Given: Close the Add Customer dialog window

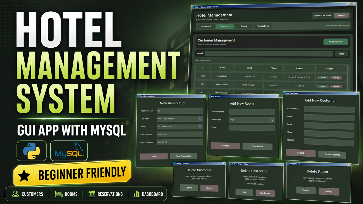Looking at the screenshot, I should tap(357, 93).
